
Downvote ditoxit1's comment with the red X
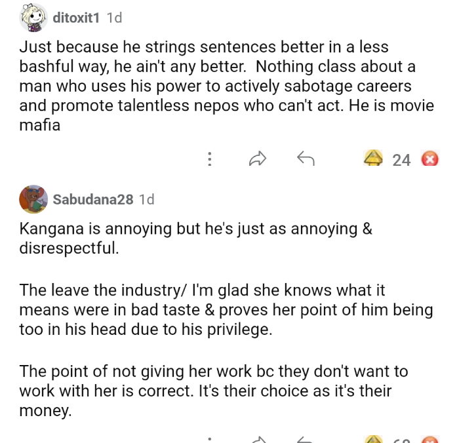[x=430, y=159]
